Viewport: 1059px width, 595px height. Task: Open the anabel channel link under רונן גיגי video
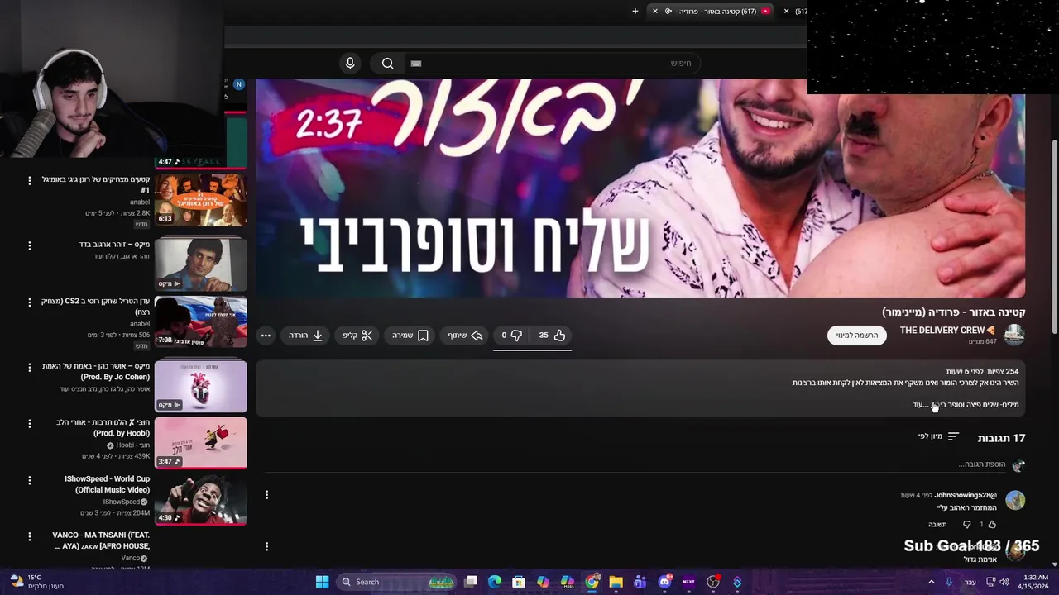(140, 202)
